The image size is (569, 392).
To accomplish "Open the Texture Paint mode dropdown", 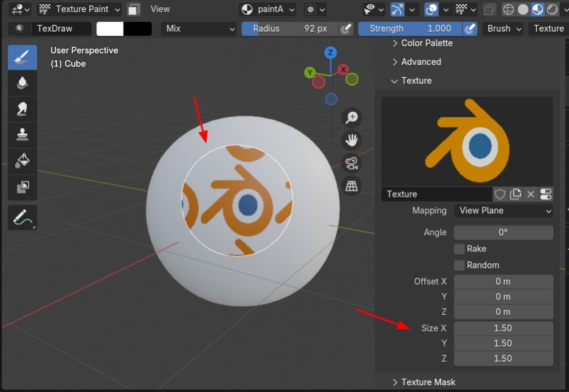I will (x=80, y=9).
